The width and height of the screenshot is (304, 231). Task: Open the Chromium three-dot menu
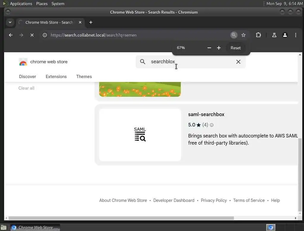(295, 35)
